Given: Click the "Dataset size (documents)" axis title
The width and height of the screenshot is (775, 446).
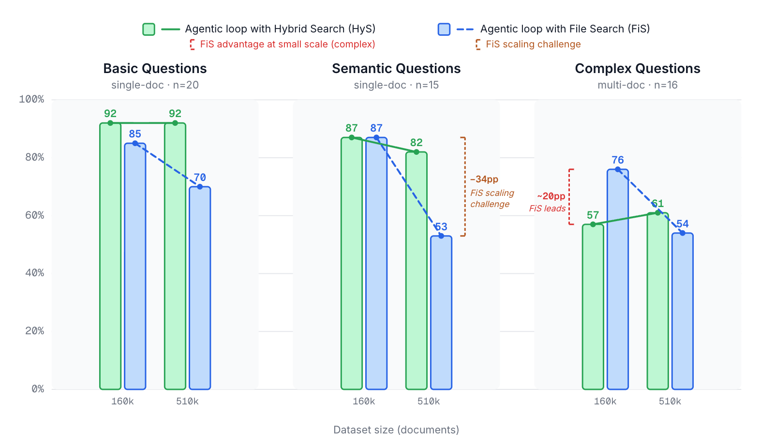Looking at the screenshot, I should [x=396, y=430].
